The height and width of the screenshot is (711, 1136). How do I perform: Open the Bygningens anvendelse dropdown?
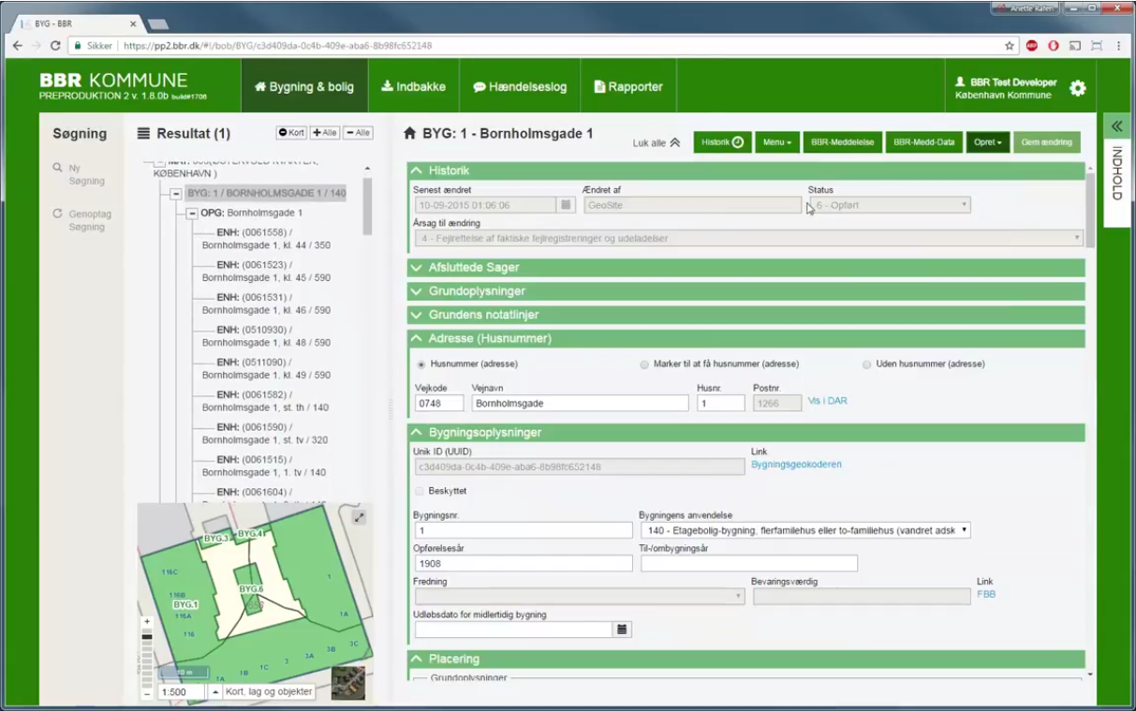(804, 530)
